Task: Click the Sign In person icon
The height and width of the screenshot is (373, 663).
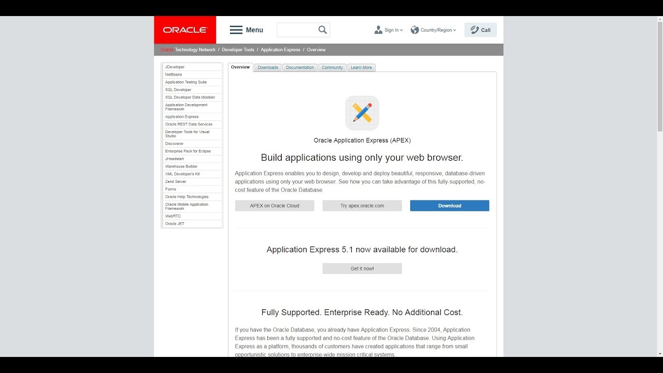Action: tap(378, 30)
